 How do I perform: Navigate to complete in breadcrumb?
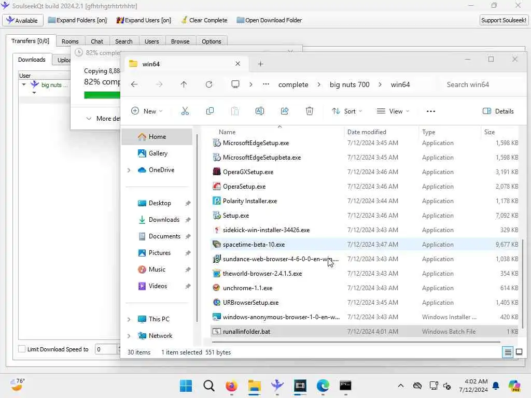coord(294,84)
